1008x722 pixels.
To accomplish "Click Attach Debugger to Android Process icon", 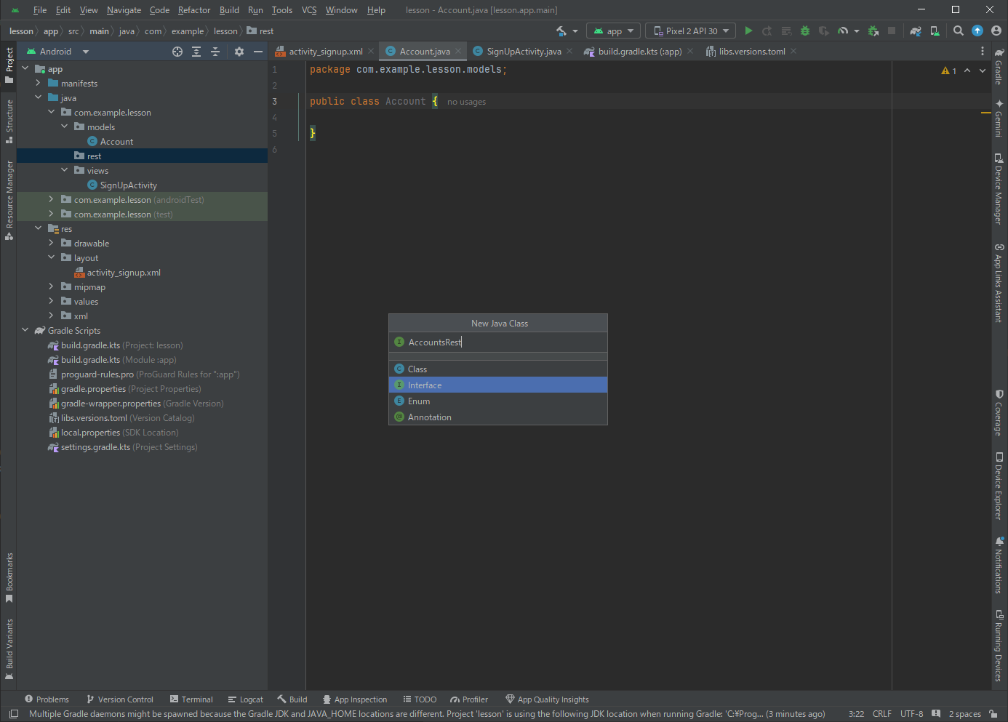I will [x=873, y=31].
